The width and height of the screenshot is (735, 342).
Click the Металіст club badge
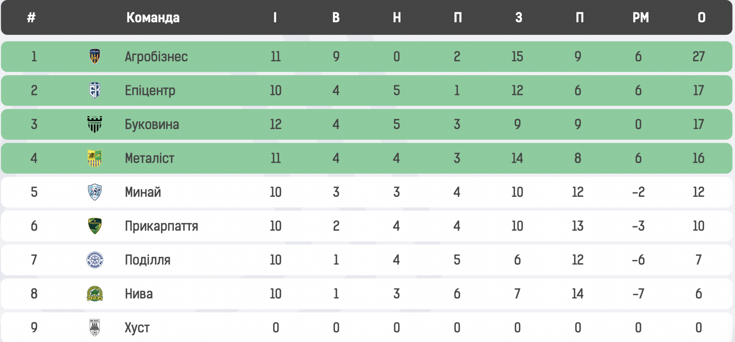tap(95, 158)
